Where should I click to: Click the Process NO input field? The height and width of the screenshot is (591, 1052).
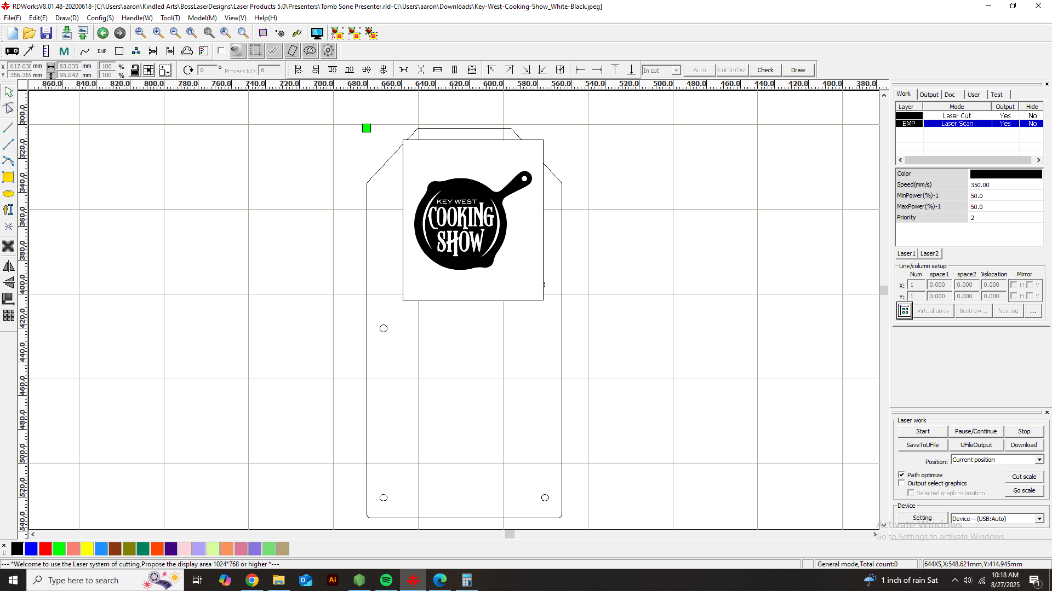270,70
